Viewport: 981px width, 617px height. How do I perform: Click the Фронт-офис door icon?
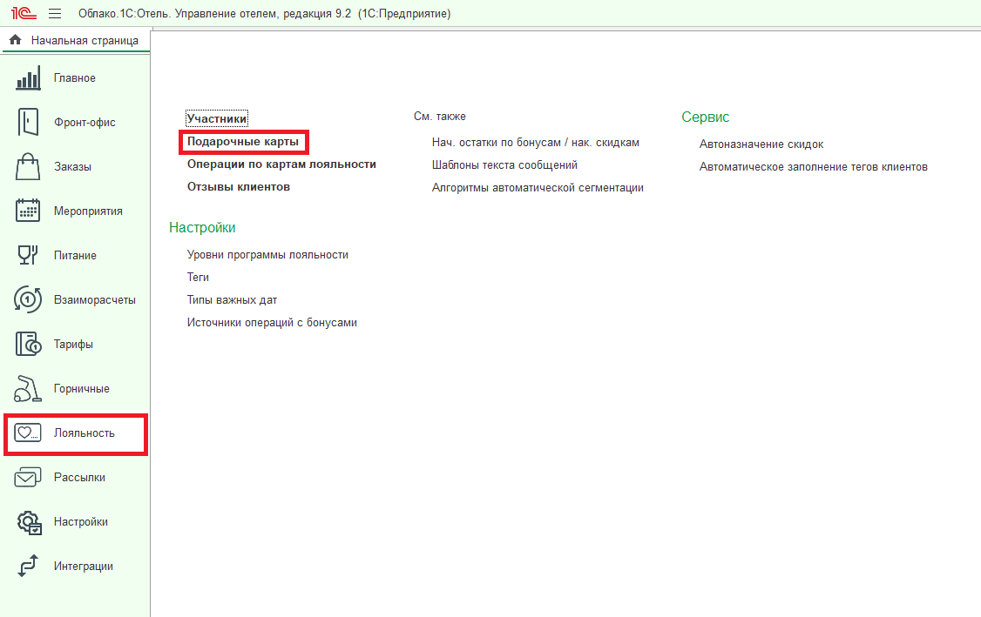[28, 123]
